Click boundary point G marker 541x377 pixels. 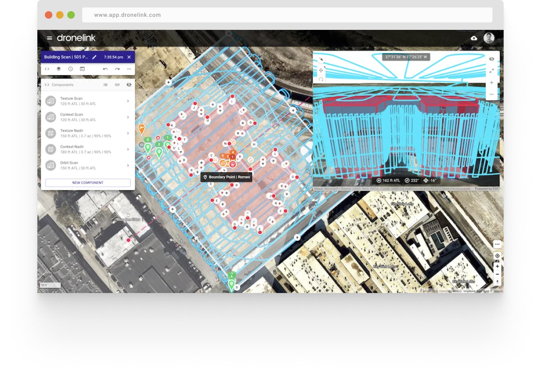click(292, 177)
